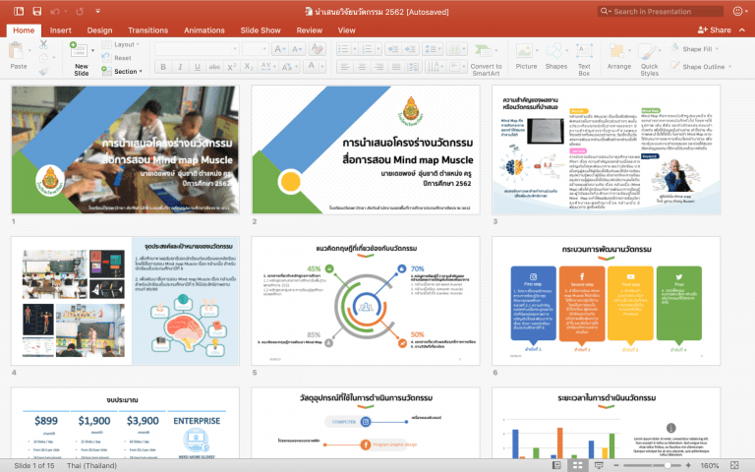Click the Paste clipboard icon
Viewport: 755px width, 472px height.
pyautogui.click(x=16, y=50)
